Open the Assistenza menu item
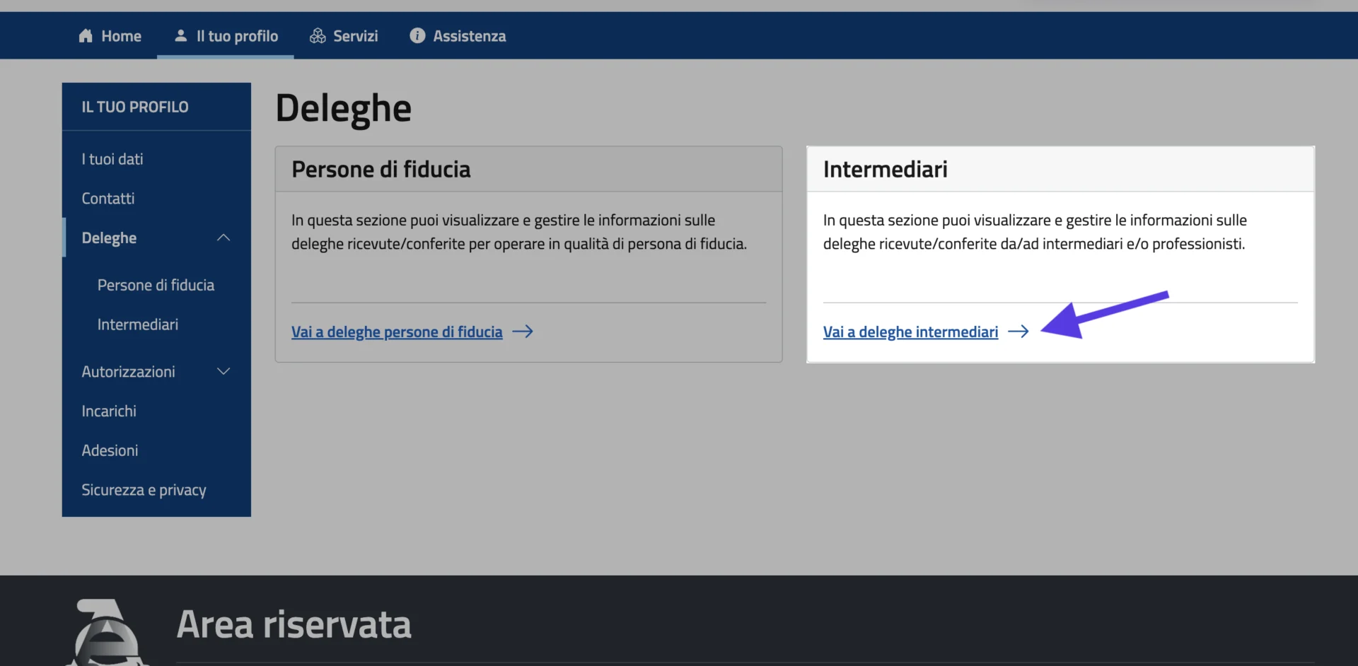The image size is (1358, 666). 469,36
